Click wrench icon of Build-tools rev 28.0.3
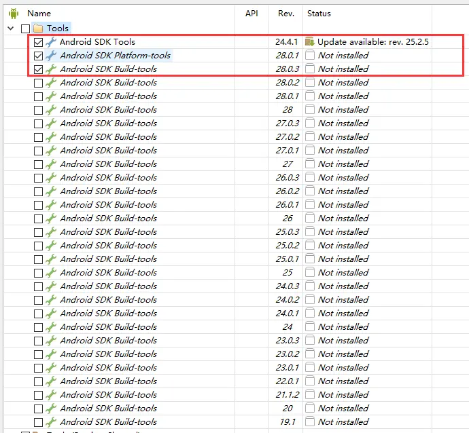Image resolution: width=469 pixels, height=433 pixels. (51, 69)
